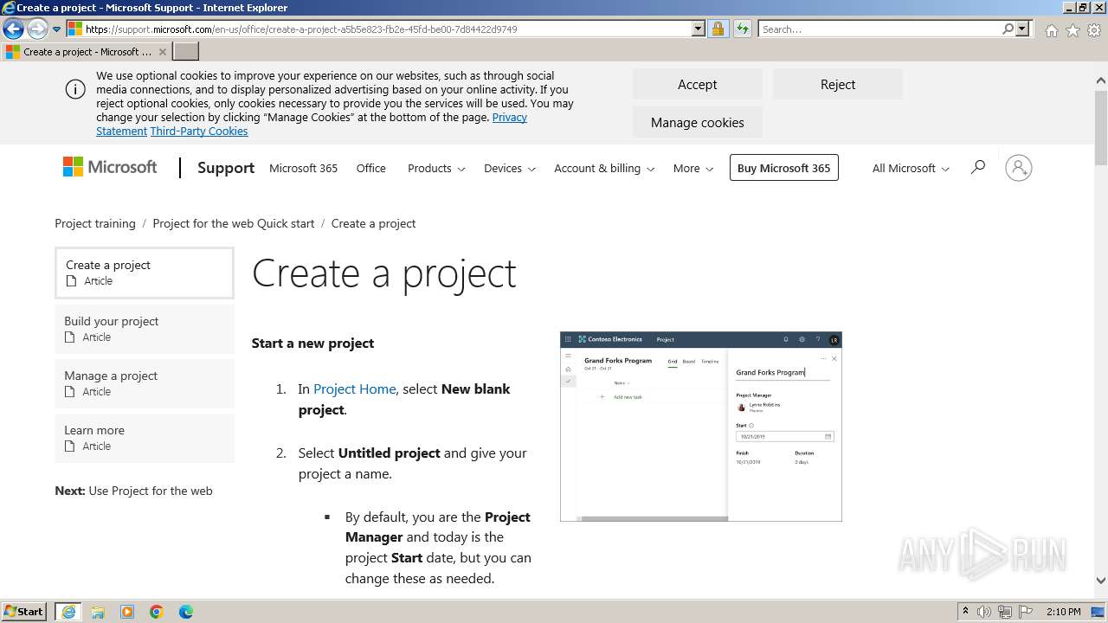Click the scrollbar up arrow
1108x623 pixels.
1101,80
